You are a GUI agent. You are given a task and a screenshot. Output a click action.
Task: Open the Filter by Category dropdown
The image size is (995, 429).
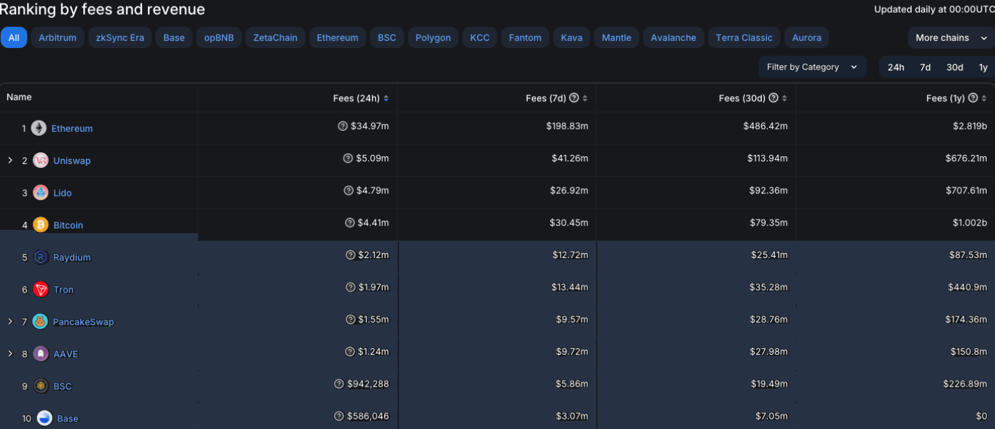[x=811, y=67]
